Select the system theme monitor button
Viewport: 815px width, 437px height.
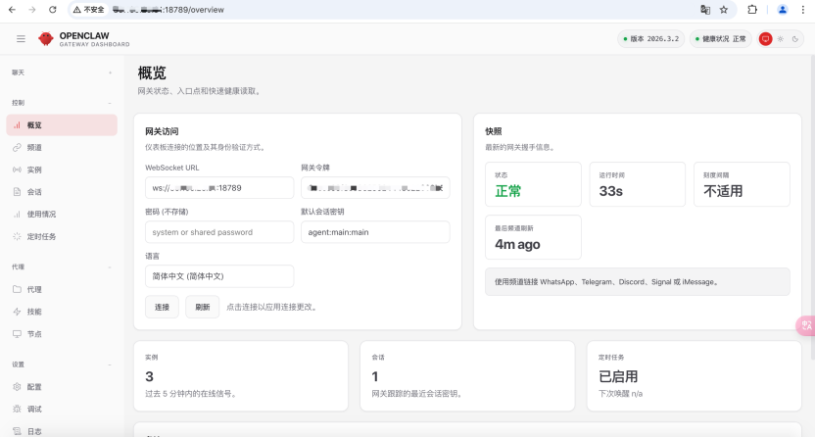tap(766, 39)
